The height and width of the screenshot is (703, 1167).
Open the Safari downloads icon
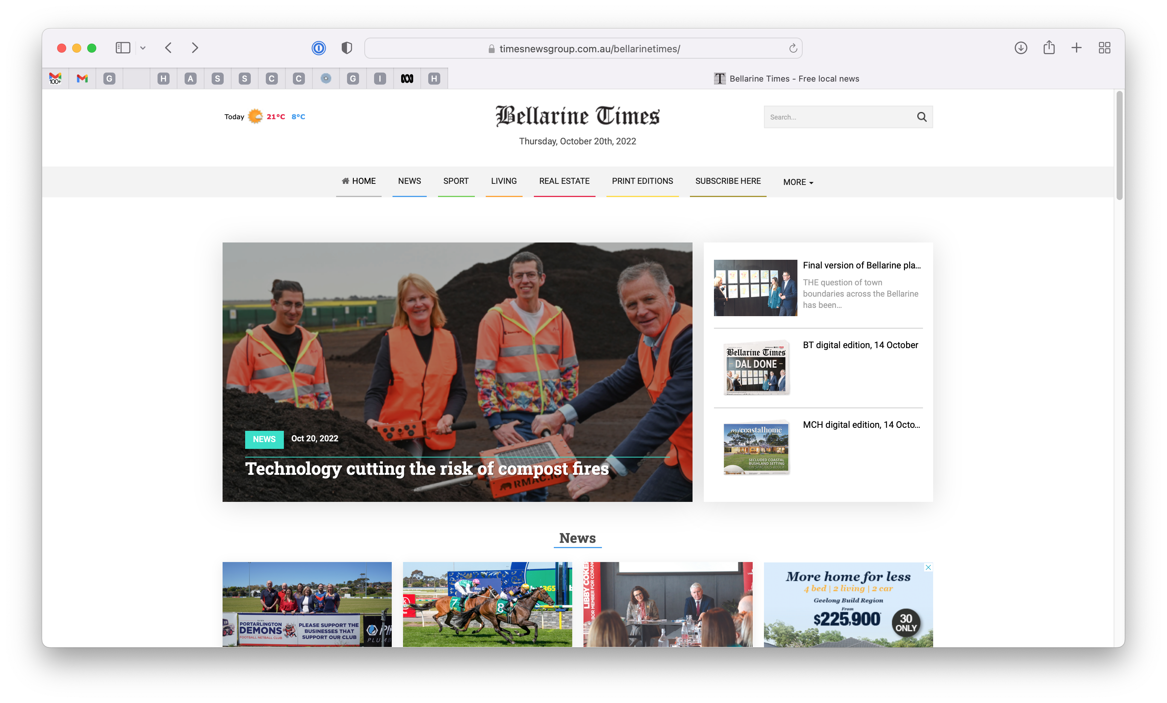1021,48
